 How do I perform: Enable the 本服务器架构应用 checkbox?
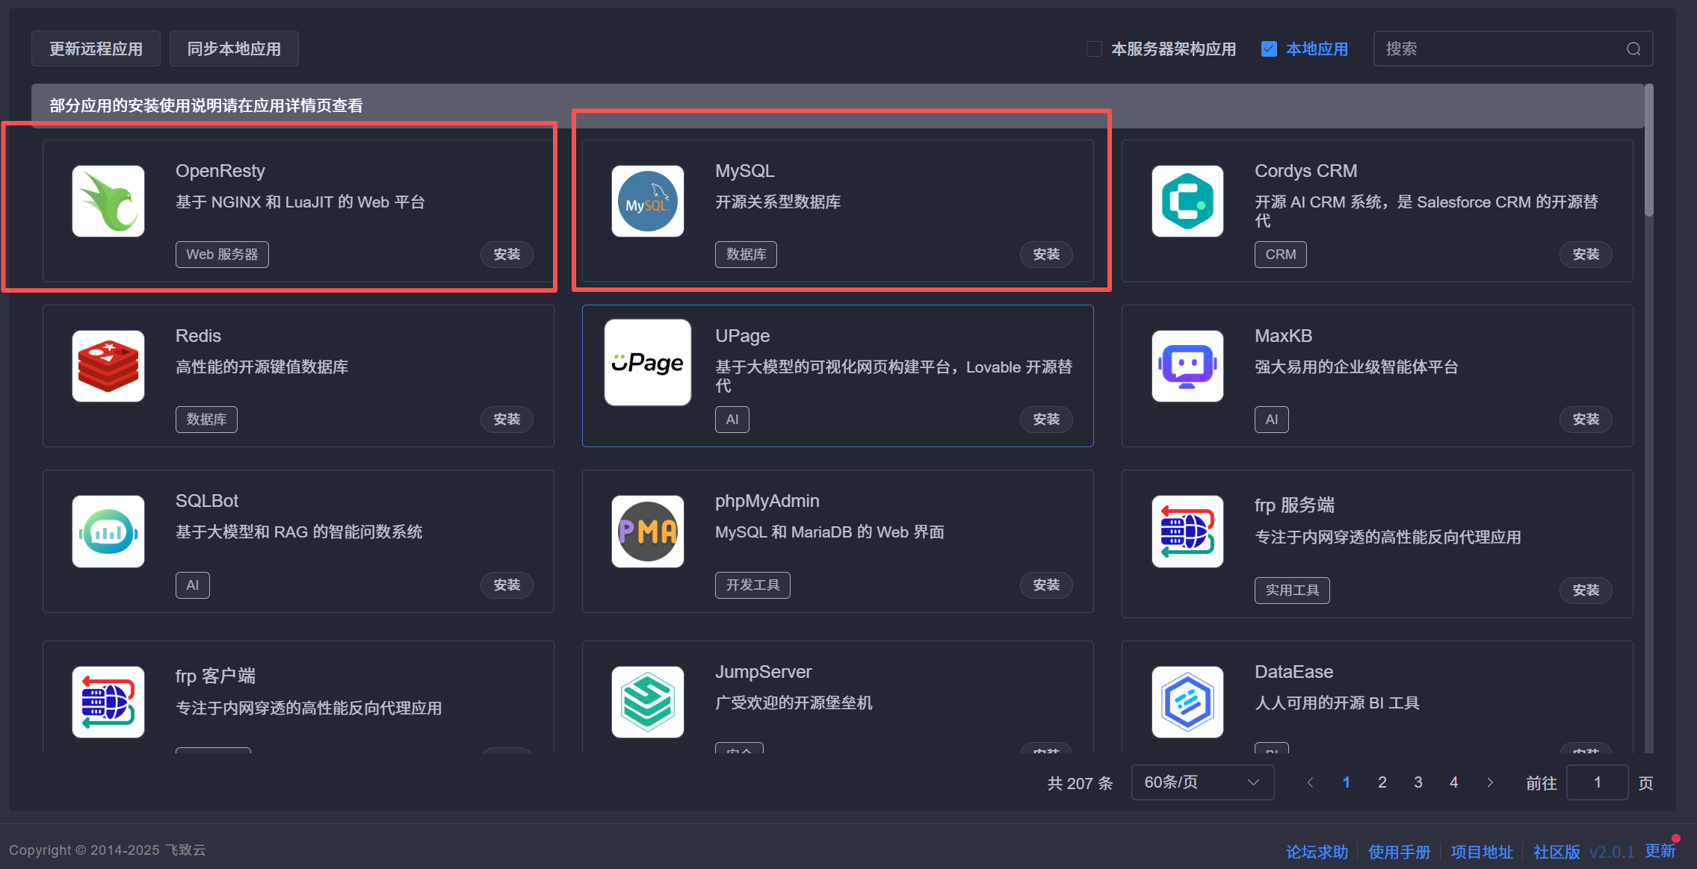point(1093,48)
